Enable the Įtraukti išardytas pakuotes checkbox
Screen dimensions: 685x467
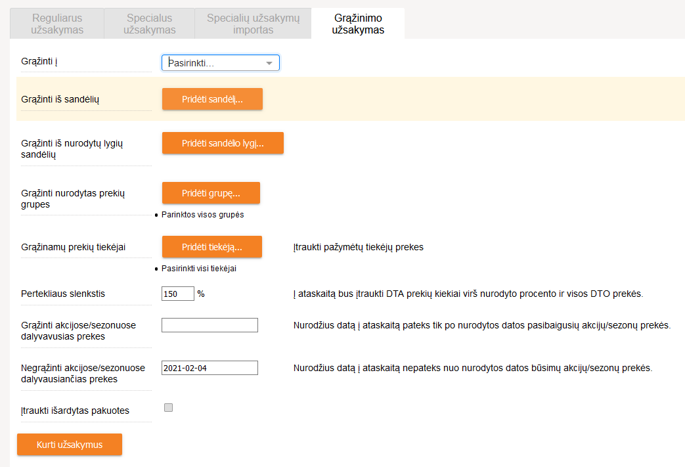[x=168, y=408]
